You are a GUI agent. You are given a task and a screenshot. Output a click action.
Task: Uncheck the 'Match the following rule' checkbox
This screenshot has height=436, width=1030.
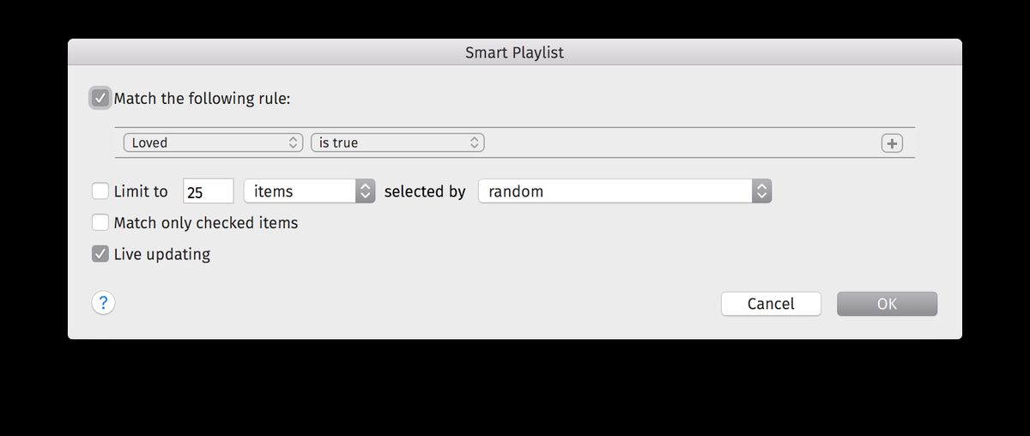coord(100,98)
